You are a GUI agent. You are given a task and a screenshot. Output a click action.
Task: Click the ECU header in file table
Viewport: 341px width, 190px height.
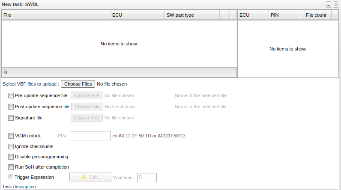[x=137, y=15]
